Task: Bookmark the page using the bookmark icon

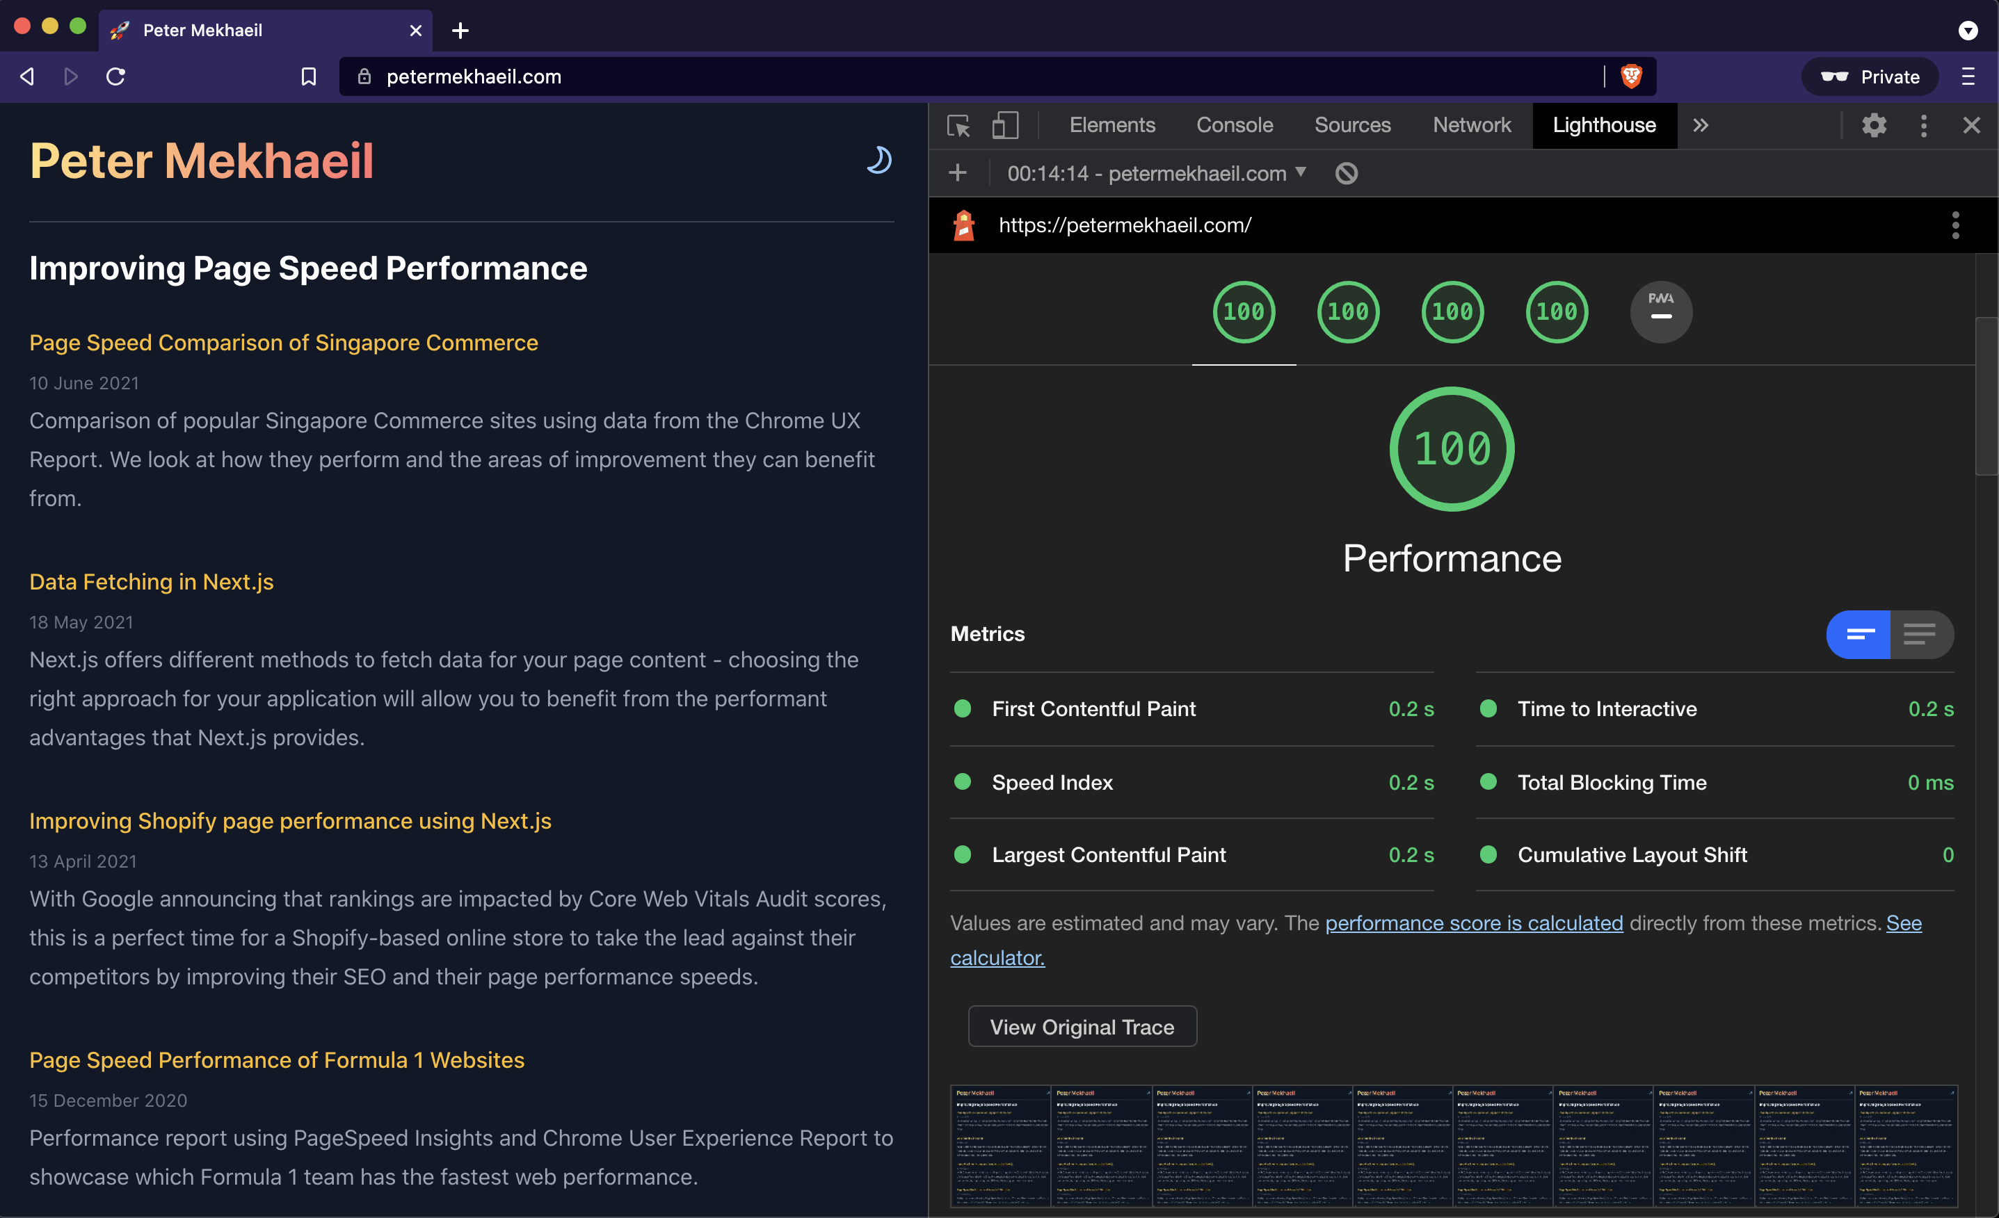Action: (x=308, y=76)
